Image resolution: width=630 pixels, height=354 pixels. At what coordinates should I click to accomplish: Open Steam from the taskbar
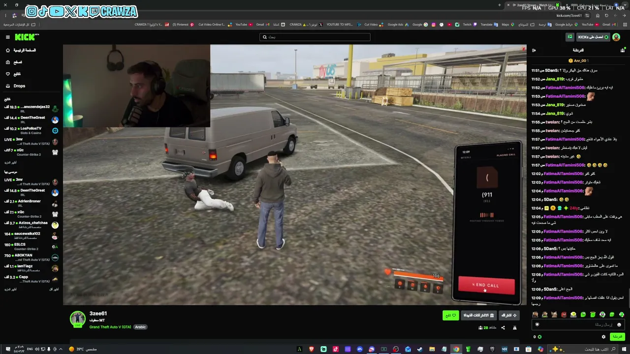(x=420, y=349)
